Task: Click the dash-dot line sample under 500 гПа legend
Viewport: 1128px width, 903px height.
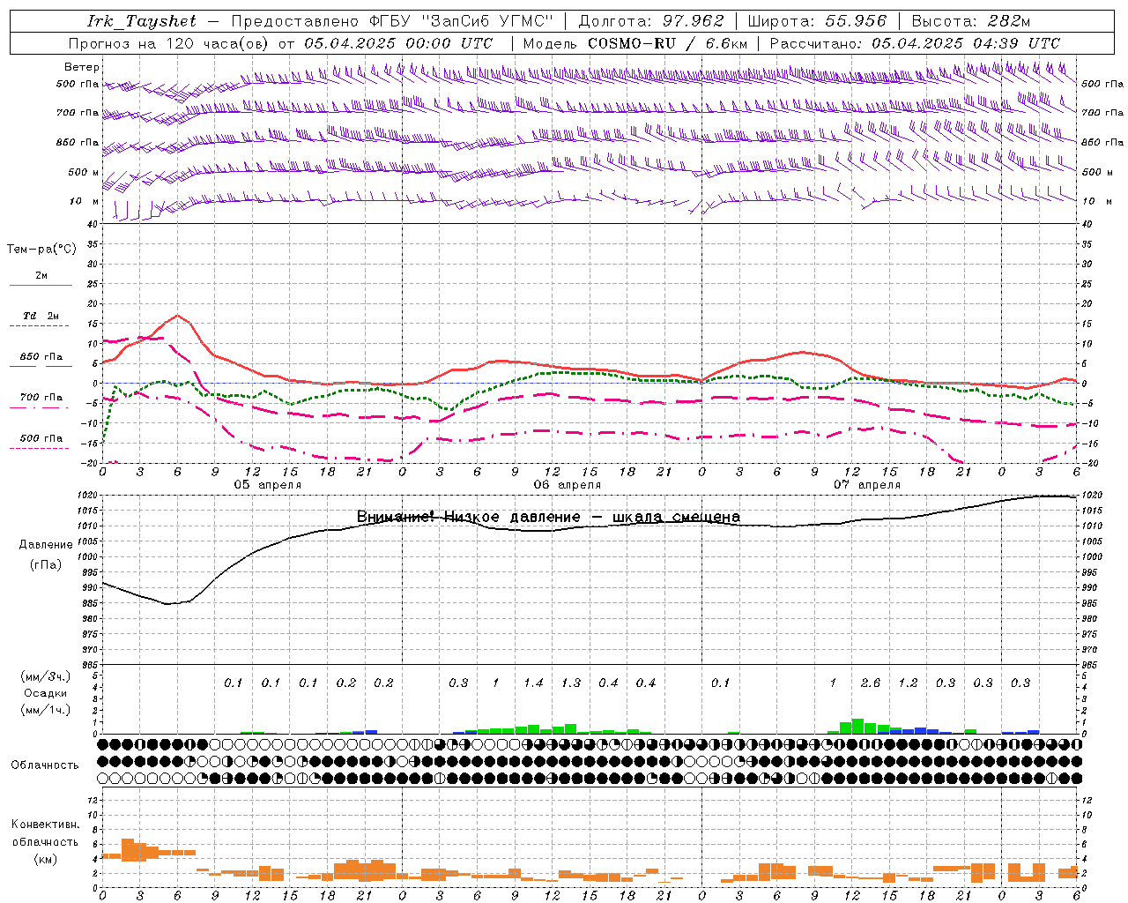Action: point(41,449)
